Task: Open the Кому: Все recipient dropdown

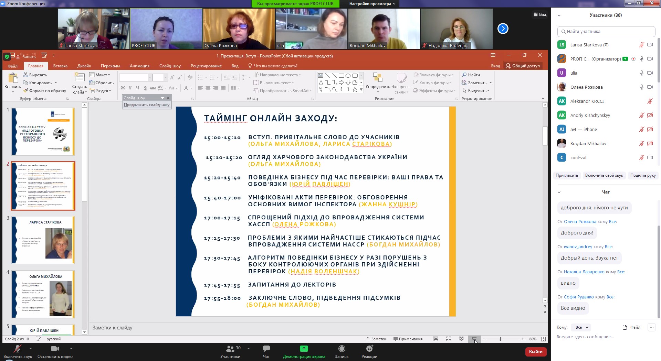Action: [581, 327]
